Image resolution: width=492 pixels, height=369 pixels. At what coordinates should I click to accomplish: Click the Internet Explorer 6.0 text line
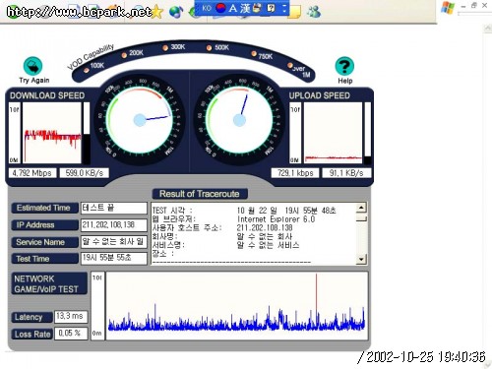point(276,219)
